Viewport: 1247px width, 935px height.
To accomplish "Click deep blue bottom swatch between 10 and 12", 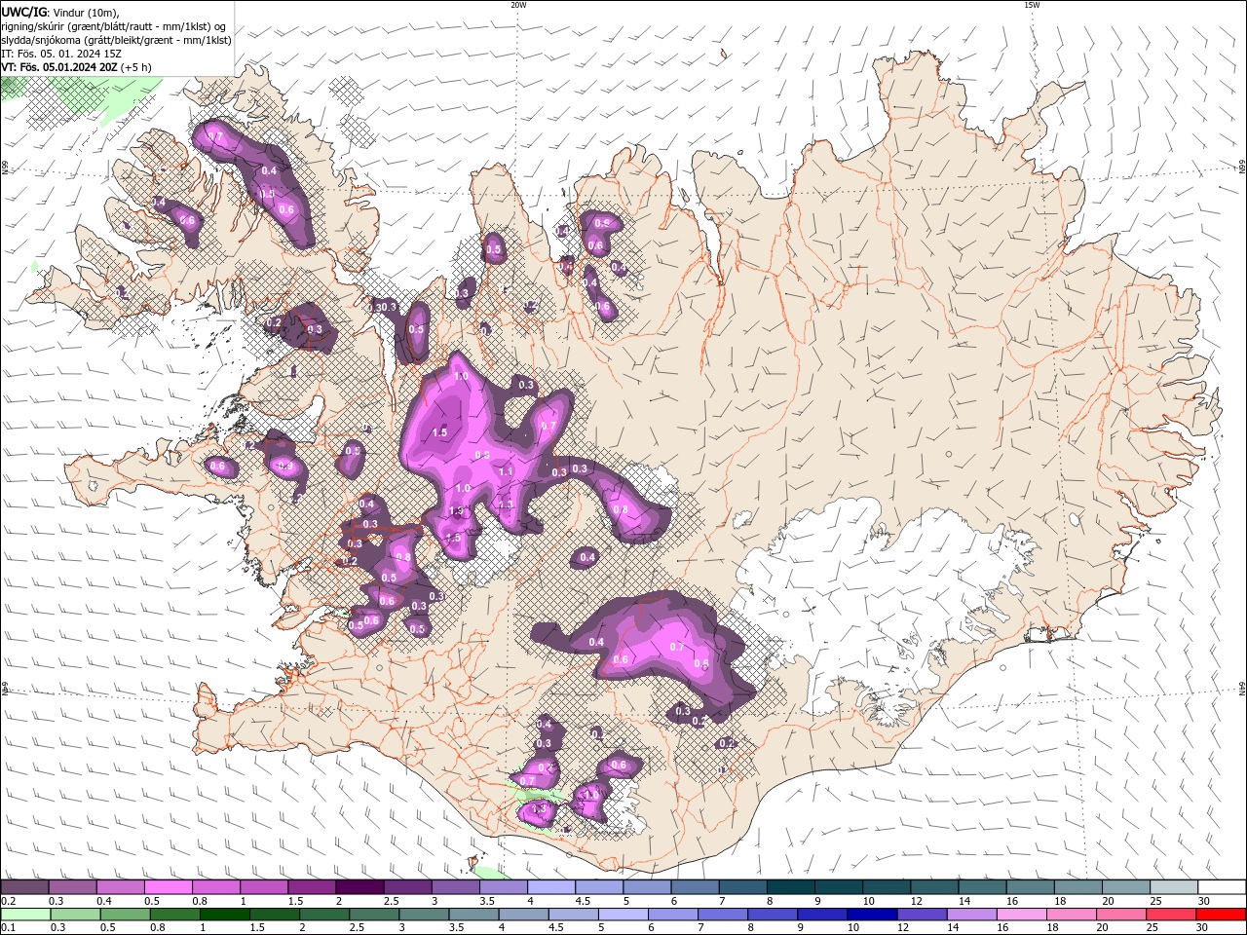I will tap(874, 915).
